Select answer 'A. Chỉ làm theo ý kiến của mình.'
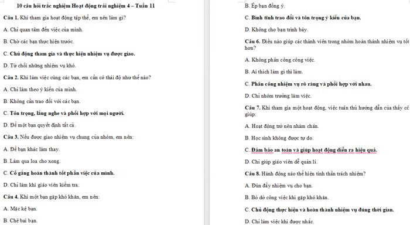The width and height of the screenshot is (410, 225). (40, 90)
